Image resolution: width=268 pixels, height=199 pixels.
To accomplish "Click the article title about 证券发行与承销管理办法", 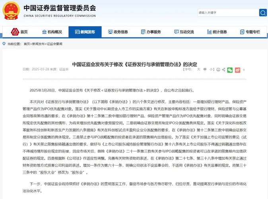I will [134, 64].
